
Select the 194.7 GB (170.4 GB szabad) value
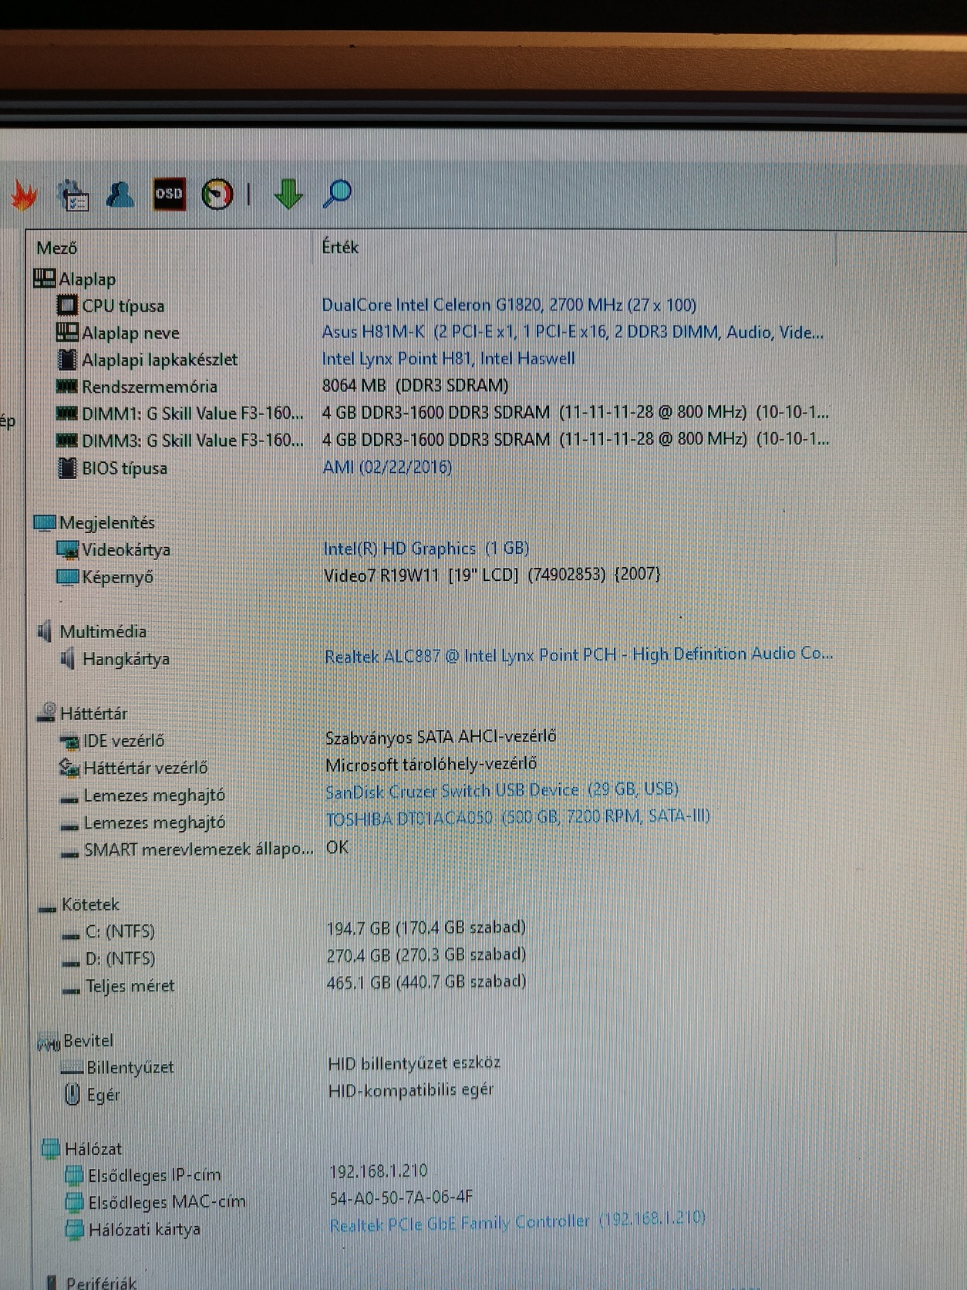[426, 927]
